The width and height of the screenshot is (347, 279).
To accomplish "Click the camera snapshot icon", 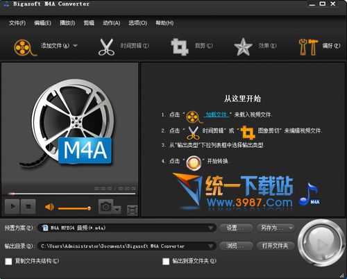I will (x=106, y=207).
